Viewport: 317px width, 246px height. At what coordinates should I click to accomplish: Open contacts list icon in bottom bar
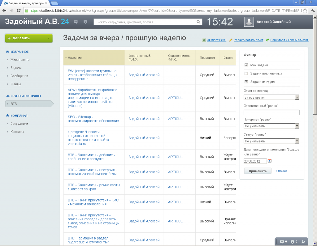pyautogui.click(x=303, y=242)
